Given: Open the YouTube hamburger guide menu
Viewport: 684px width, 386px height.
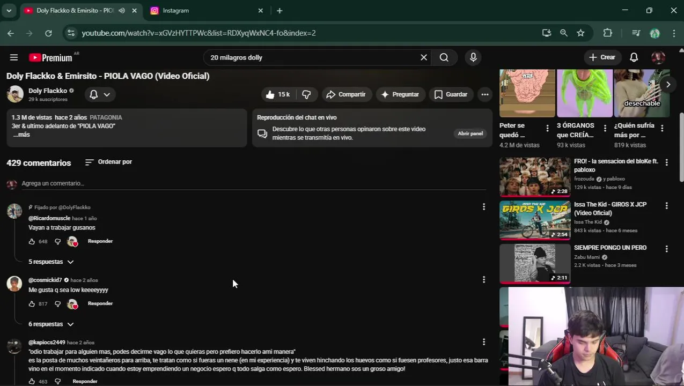Looking at the screenshot, I should click(14, 57).
